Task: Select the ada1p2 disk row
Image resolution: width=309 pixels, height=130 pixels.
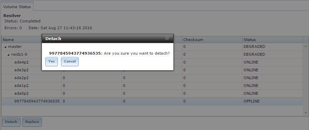Action: tap(152, 86)
